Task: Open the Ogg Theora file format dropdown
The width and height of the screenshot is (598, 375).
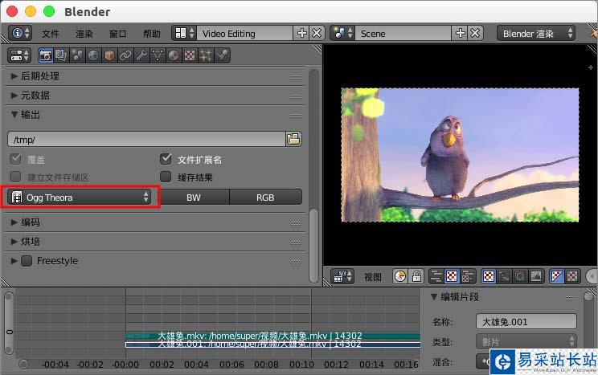Action: pos(80,197)
